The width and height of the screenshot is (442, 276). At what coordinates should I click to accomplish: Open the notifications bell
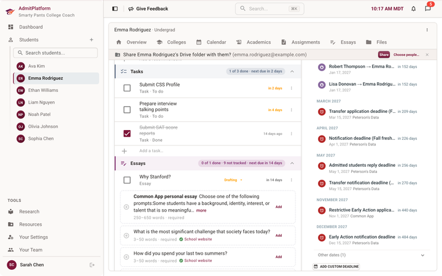click(413, 9)
